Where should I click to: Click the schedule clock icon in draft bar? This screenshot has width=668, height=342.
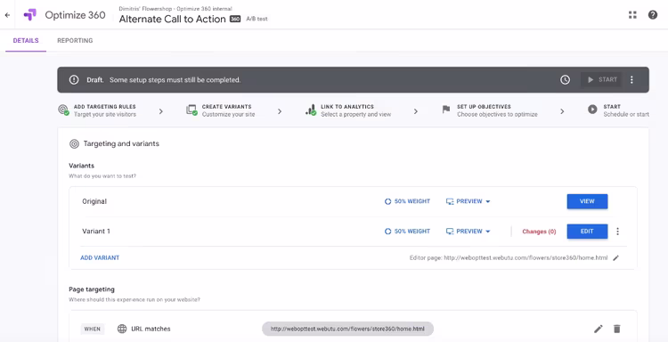click(x=565, y=79)
